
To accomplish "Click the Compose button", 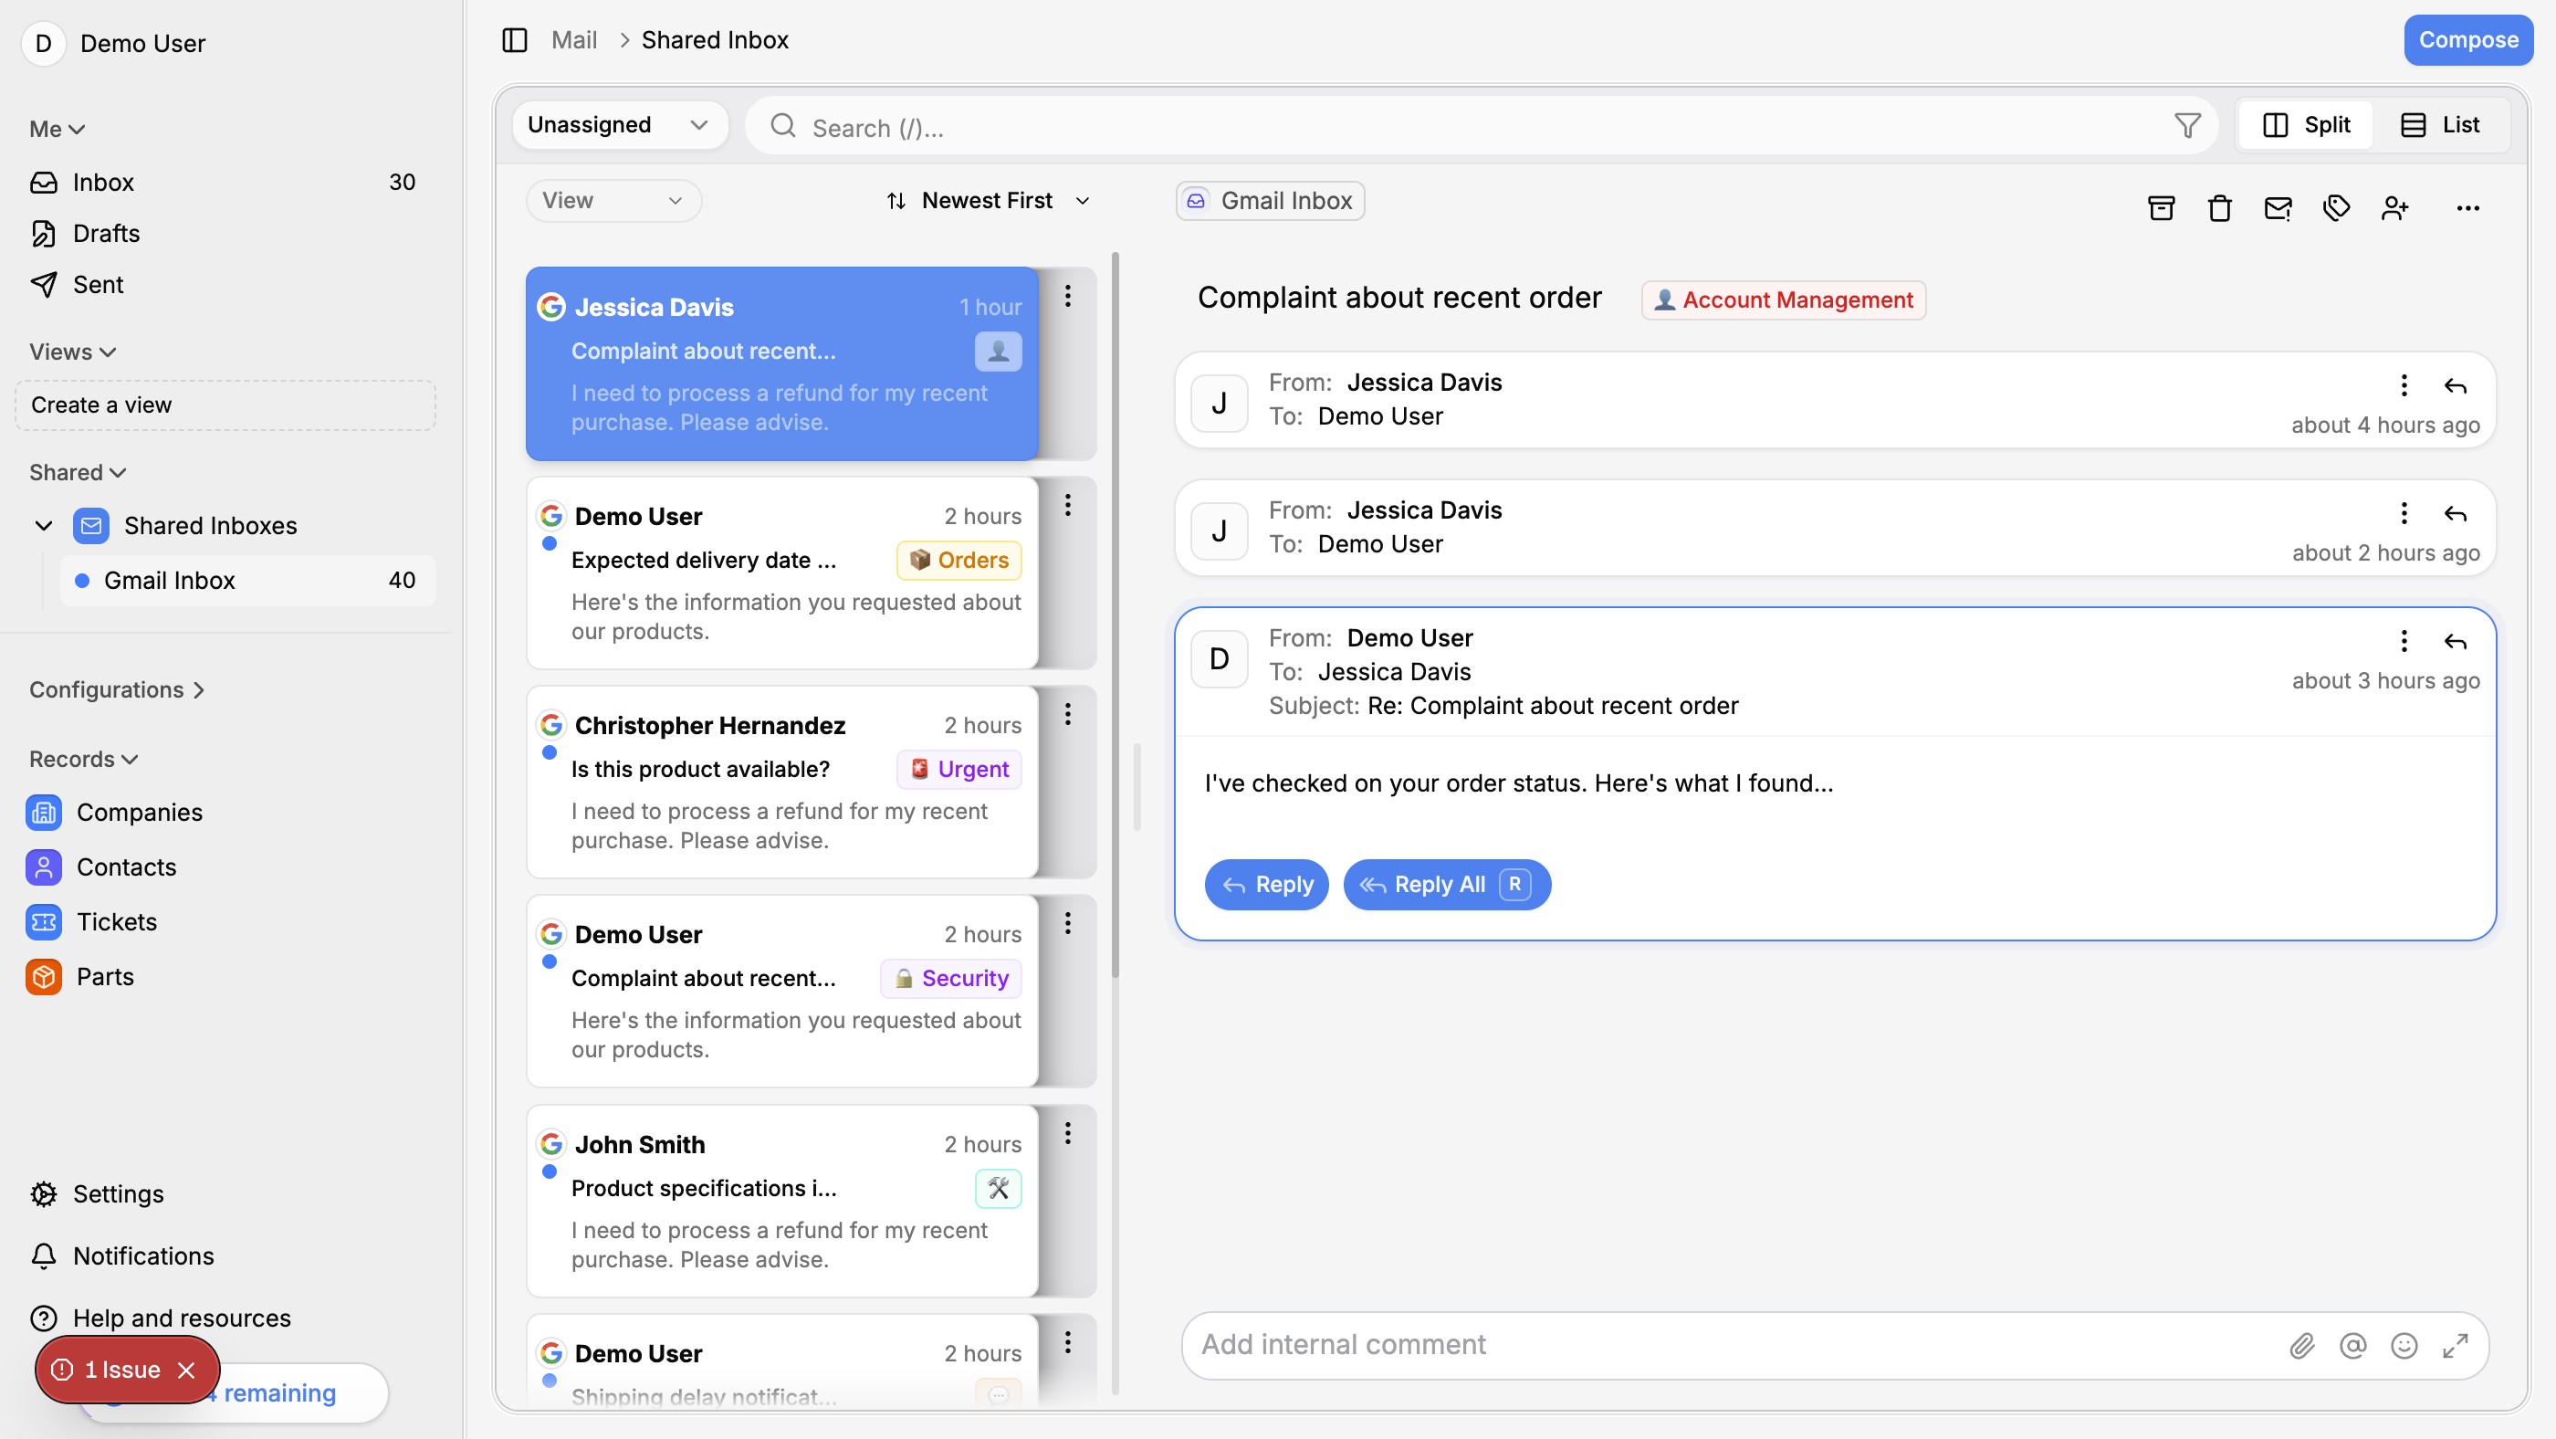I will click(2467, 39).
